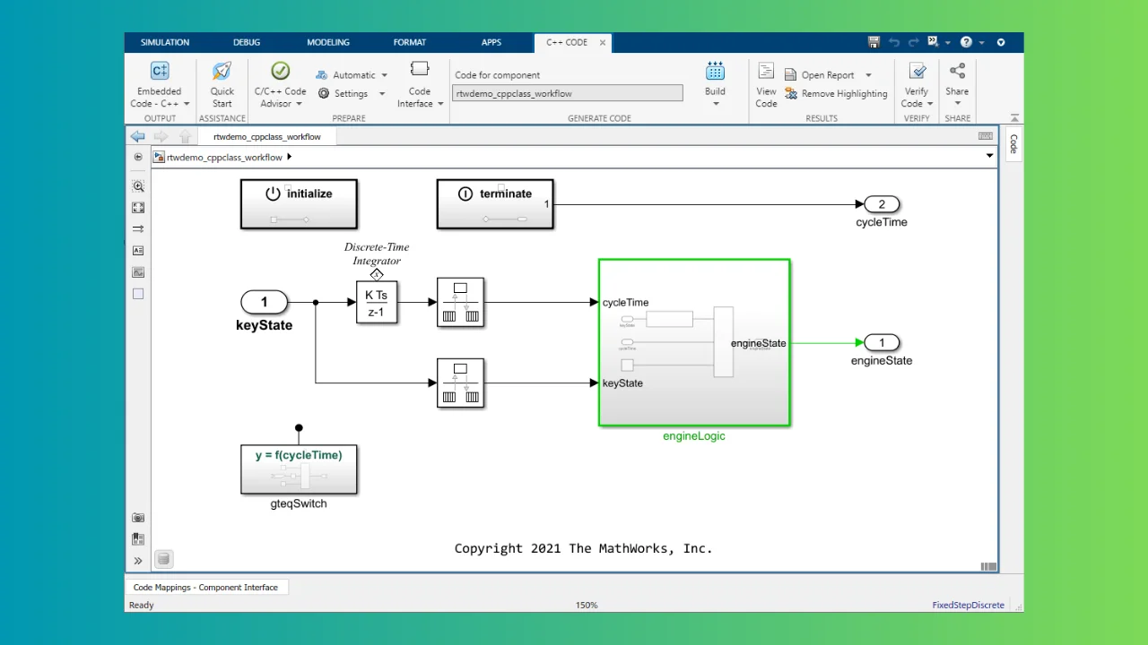Screen dimensions: 1148x645
Task: Open the Code Interface icon
Action: (419, 71)
